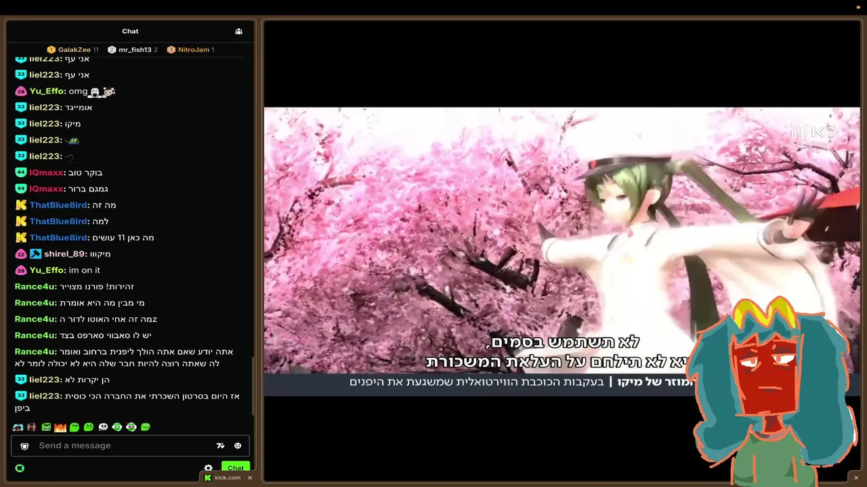Screen dimensions: 867x487
Task: Open GalakZee leaderboard entry
Action: point(72,49)
